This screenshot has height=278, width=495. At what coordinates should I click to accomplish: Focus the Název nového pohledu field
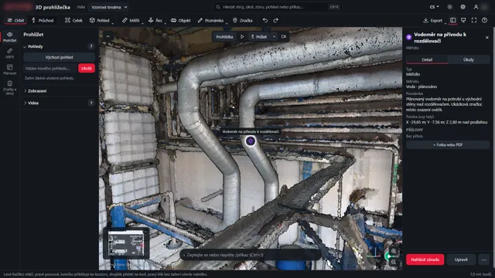click(49, 69)
